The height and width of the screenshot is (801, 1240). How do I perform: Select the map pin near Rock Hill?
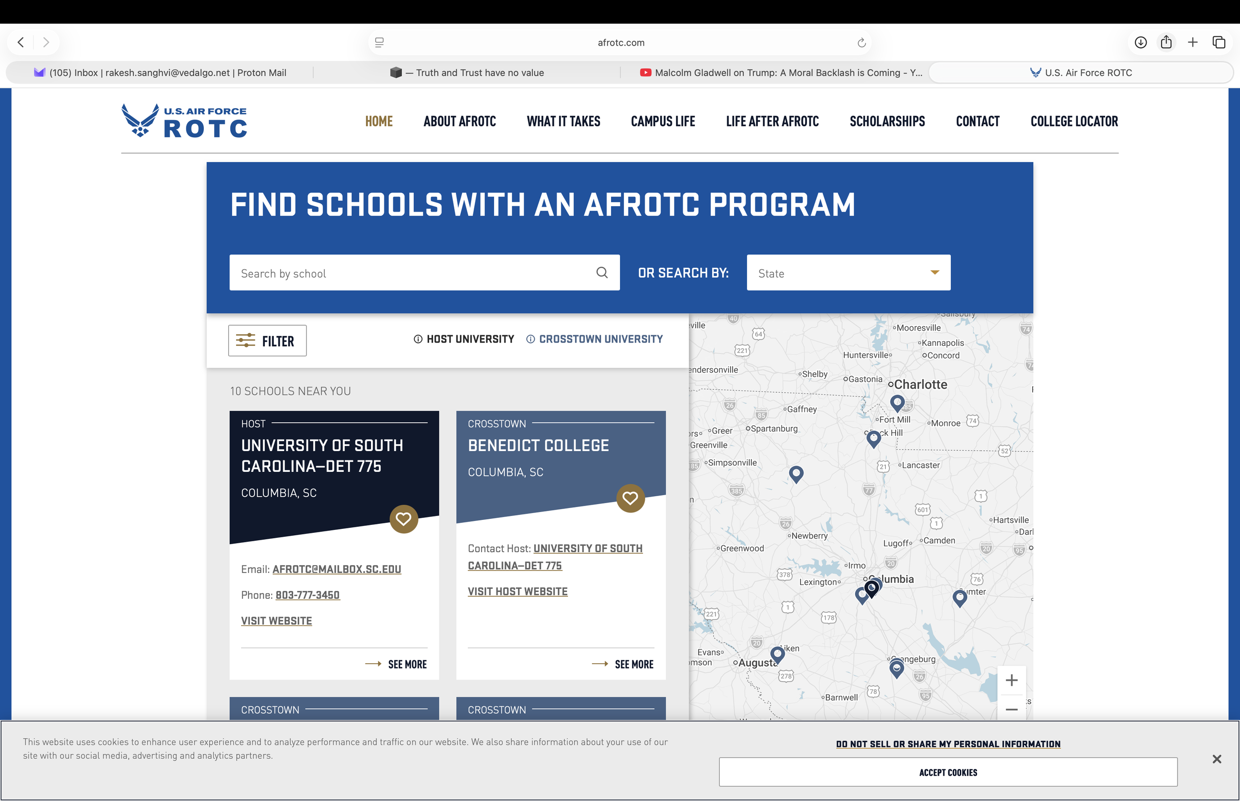[873, 439]
